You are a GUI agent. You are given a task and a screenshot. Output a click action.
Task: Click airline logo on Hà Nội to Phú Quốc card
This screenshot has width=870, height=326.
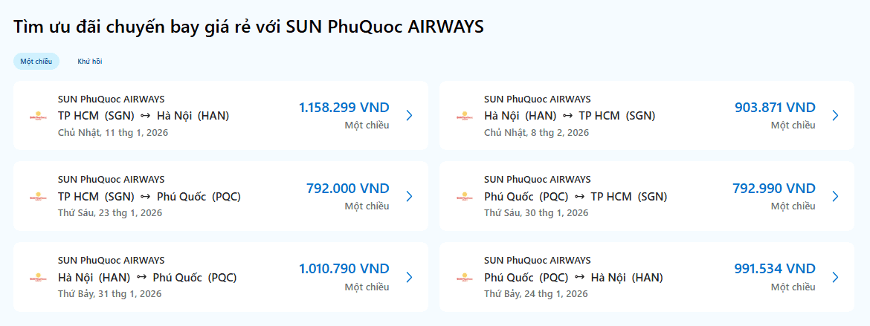[x=38, y=278]
